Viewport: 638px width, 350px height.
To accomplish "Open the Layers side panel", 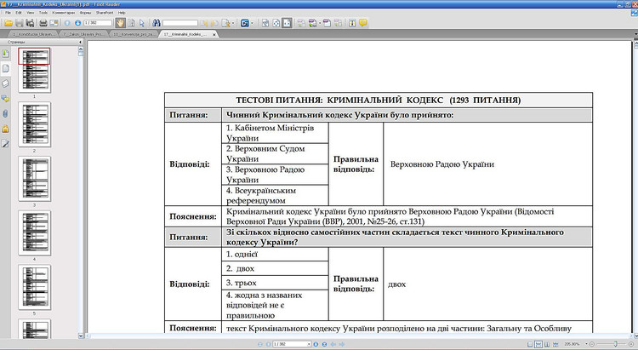I will 5,83.
